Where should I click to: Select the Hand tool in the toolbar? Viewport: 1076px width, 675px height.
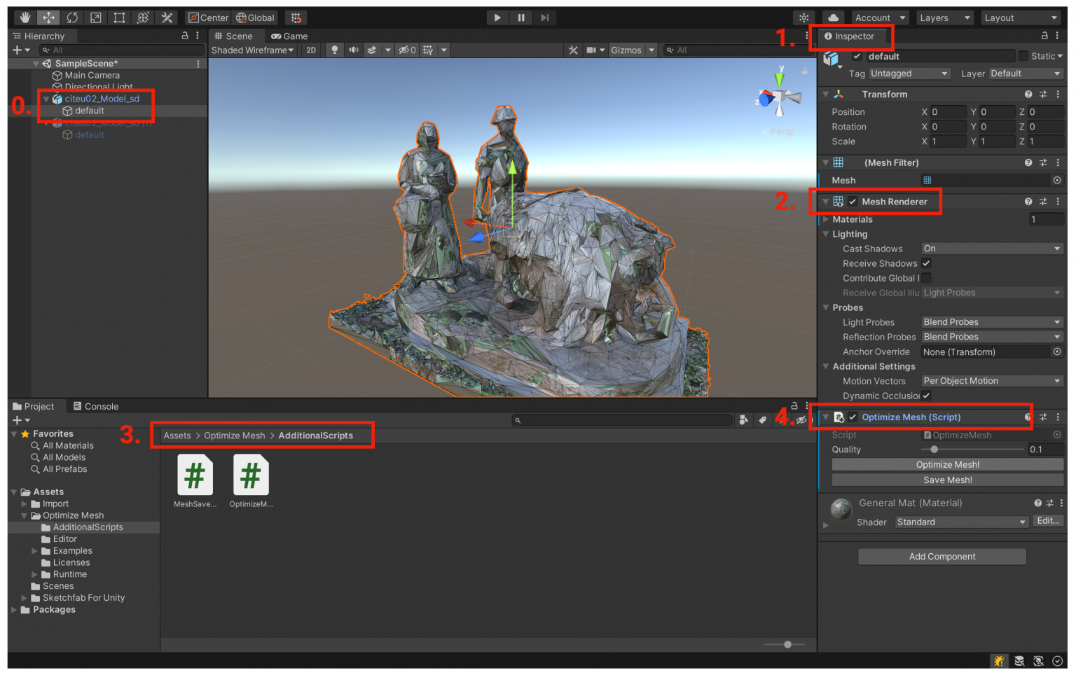point(25,17)
